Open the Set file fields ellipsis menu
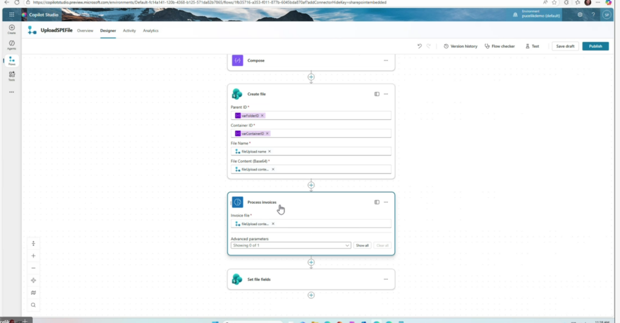Viewport: 620px width, 323px height. coord(386,279)
